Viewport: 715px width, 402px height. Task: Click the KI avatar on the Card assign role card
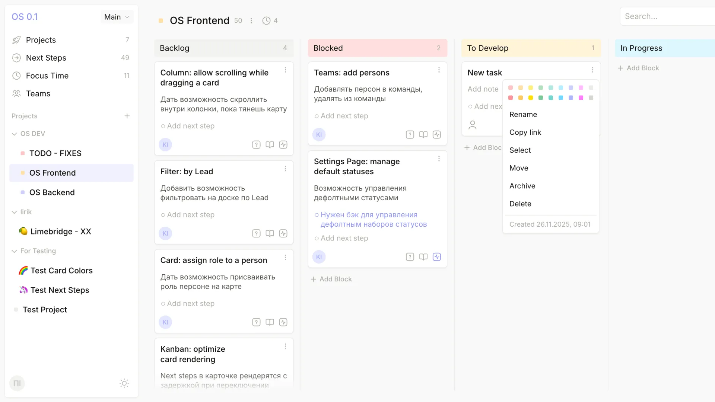(165, 322)
